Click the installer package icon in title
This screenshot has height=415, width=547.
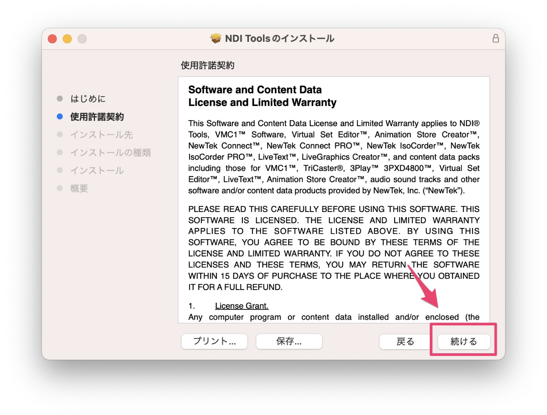click(x=216, y=38)
